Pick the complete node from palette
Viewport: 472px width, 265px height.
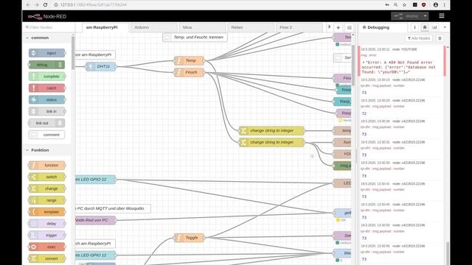[46, 77]
